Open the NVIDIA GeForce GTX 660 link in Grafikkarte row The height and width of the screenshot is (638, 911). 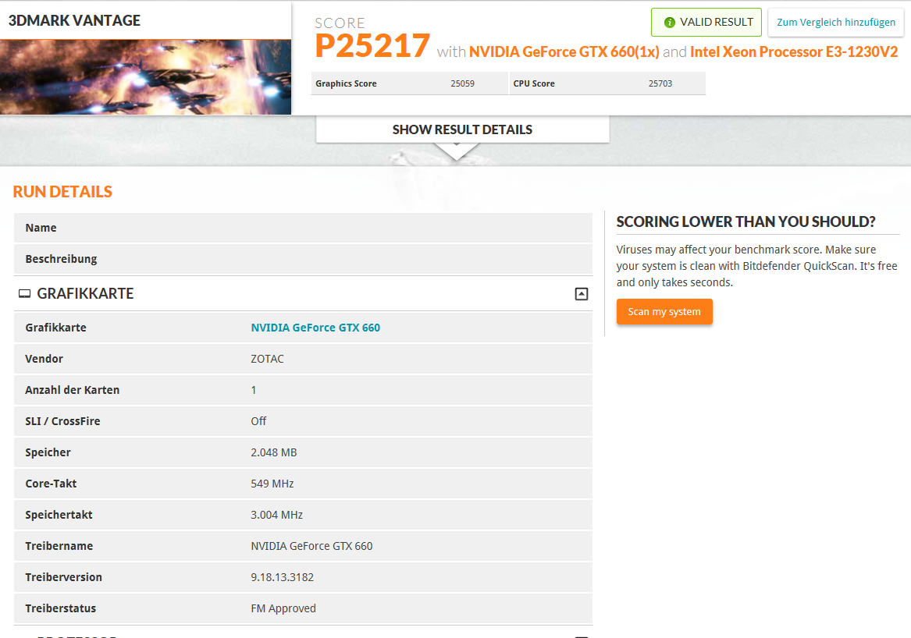[315, 328]
